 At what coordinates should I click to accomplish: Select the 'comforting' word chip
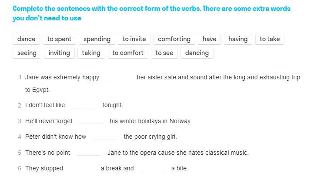[174, 39]
